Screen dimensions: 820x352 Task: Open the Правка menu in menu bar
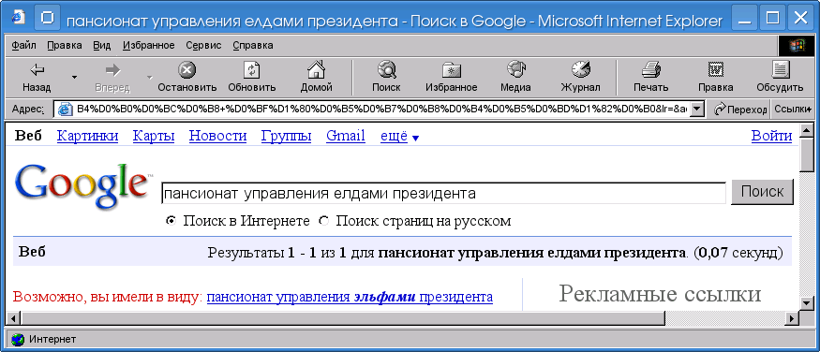pos(65,46)
